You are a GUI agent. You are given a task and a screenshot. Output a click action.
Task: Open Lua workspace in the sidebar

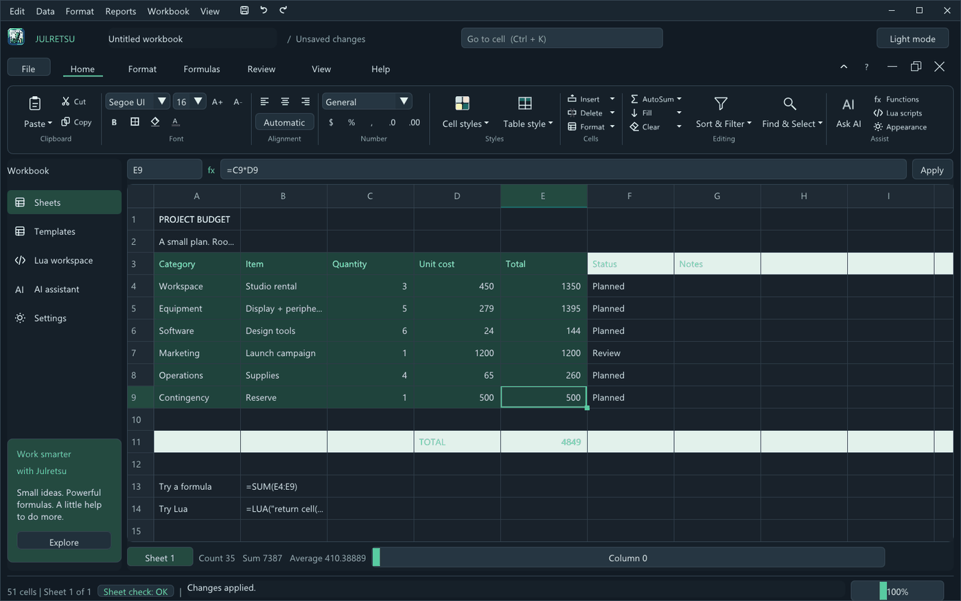64,261
